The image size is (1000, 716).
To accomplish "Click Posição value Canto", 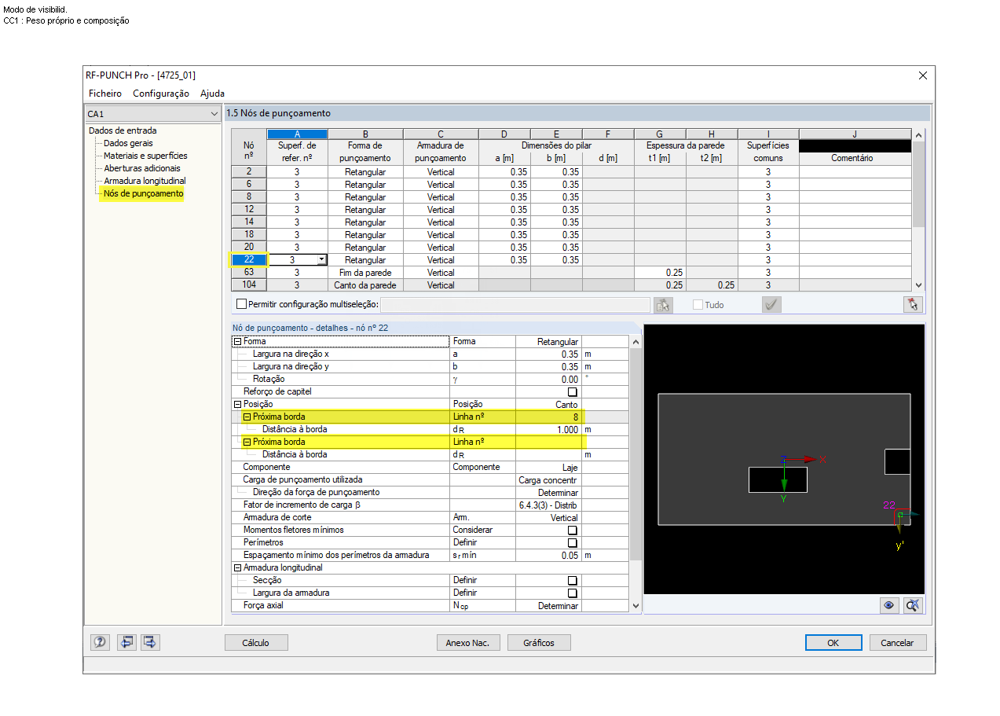I will click(x=548, y=405).
